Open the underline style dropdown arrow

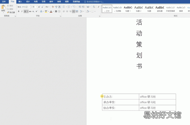click(x=28, y=11)
